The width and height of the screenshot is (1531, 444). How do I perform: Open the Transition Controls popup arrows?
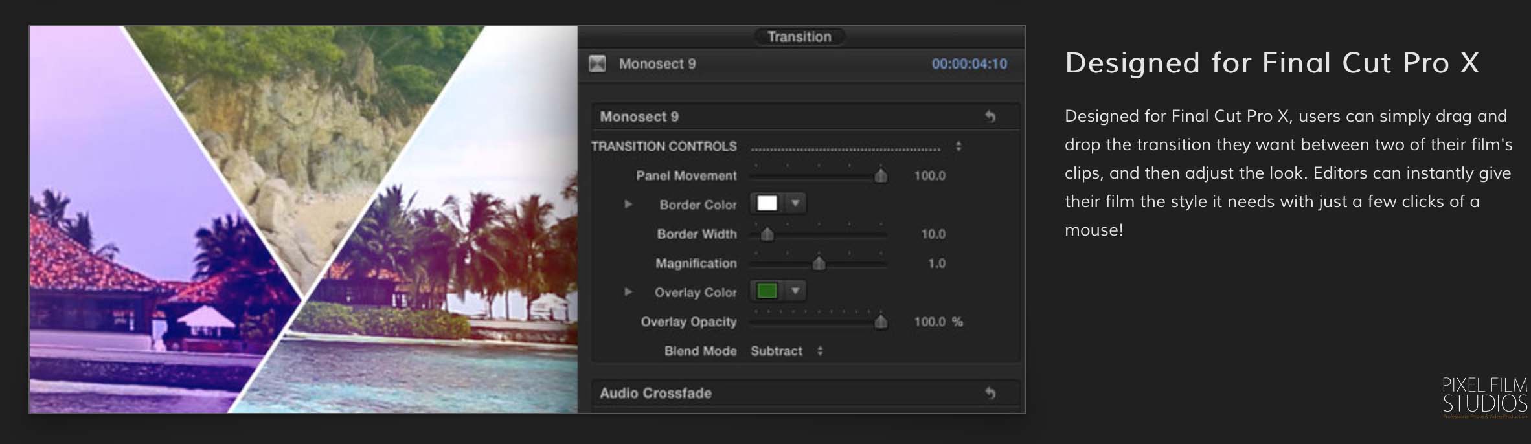(x=958, y=147)
